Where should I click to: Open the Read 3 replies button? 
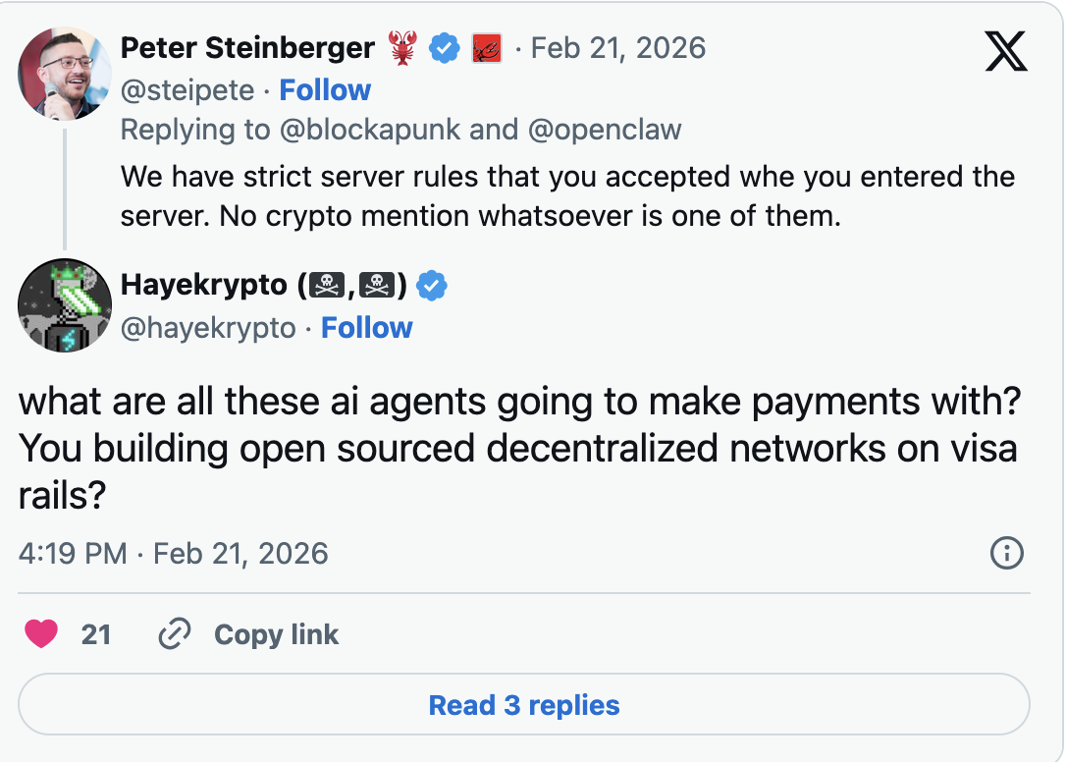(524, 704)
